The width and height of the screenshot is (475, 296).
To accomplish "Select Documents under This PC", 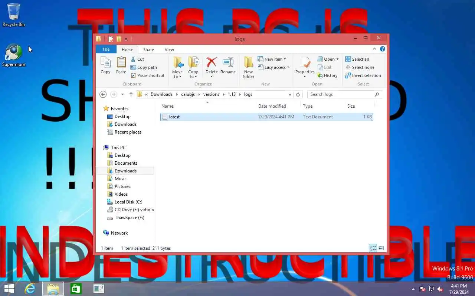I will coord(126,163).
